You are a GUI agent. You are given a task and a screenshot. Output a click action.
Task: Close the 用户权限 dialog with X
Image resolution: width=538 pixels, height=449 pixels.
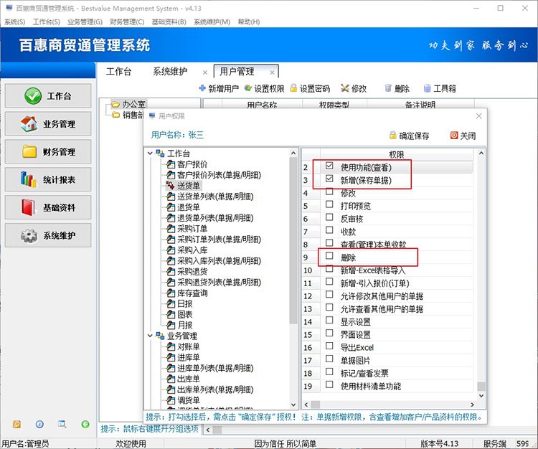[479, 116]
